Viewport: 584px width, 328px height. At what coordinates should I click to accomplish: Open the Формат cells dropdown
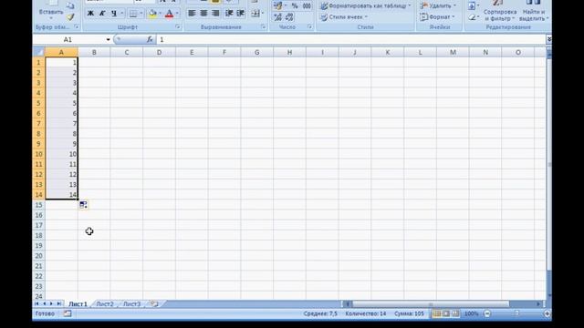[437, 17]
